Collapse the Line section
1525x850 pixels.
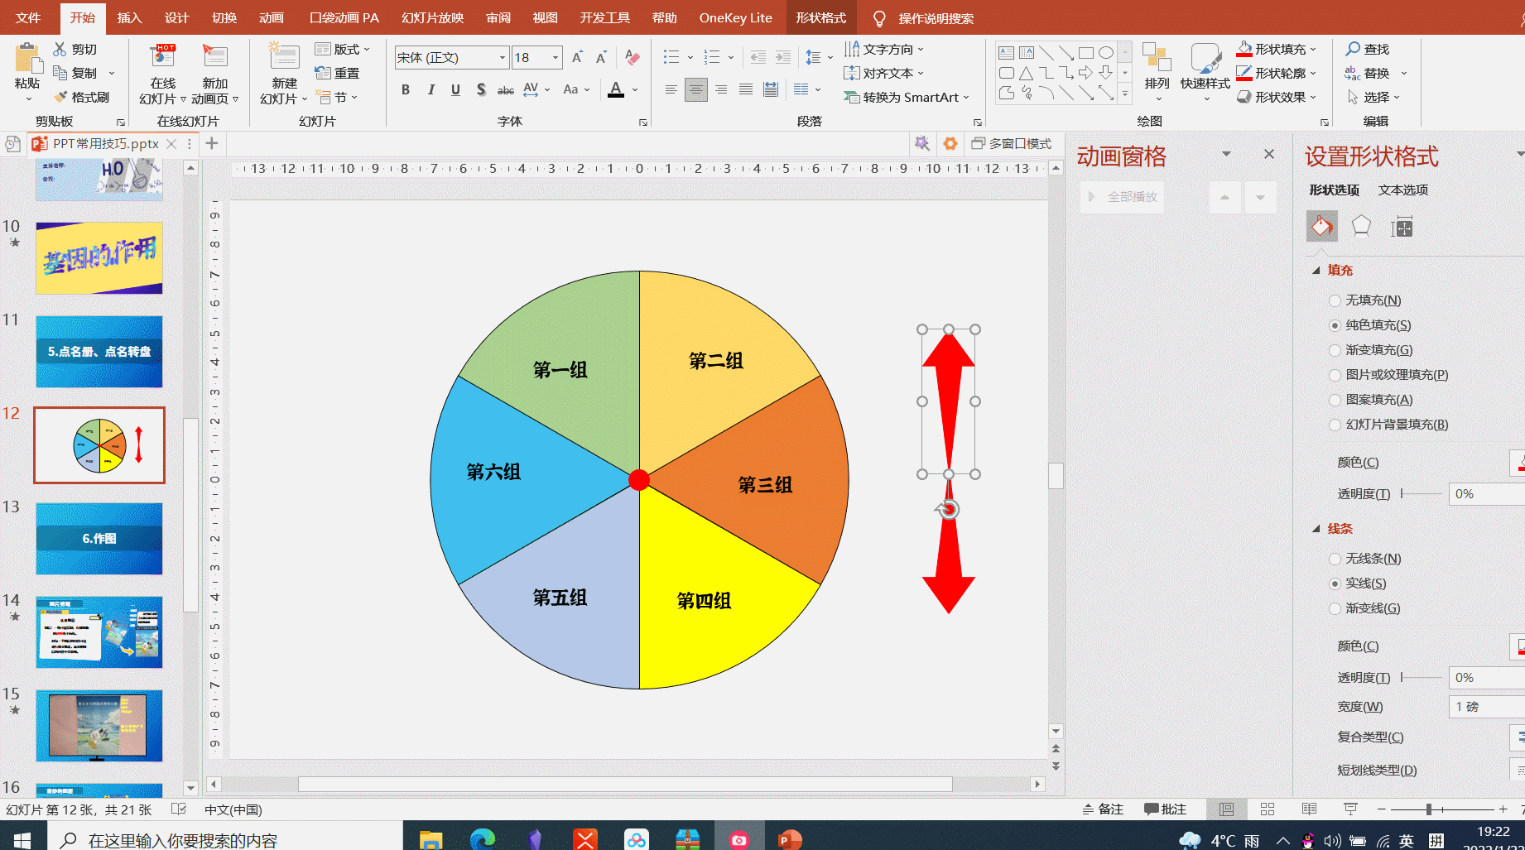pos(1316,529)
